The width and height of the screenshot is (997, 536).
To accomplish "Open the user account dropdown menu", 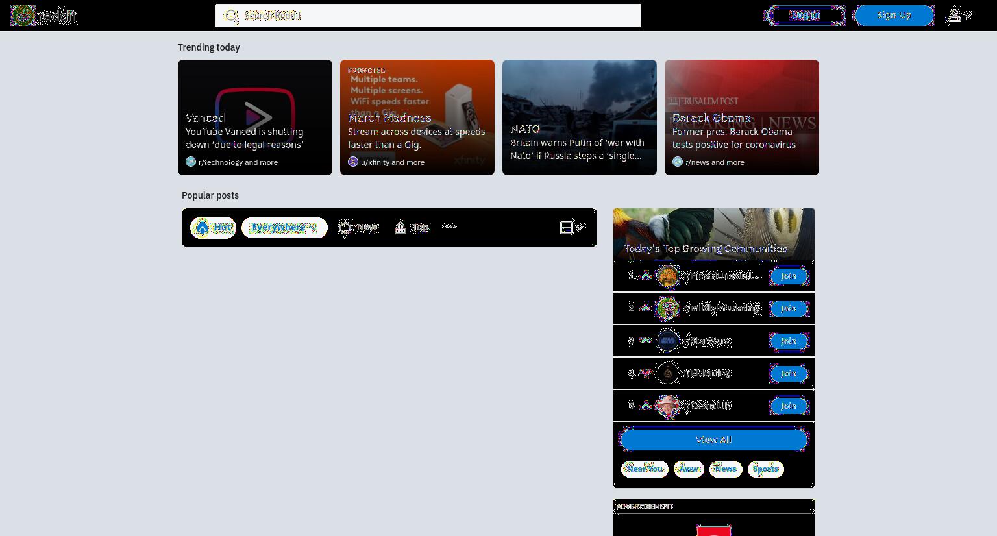I will pos(960,15).
